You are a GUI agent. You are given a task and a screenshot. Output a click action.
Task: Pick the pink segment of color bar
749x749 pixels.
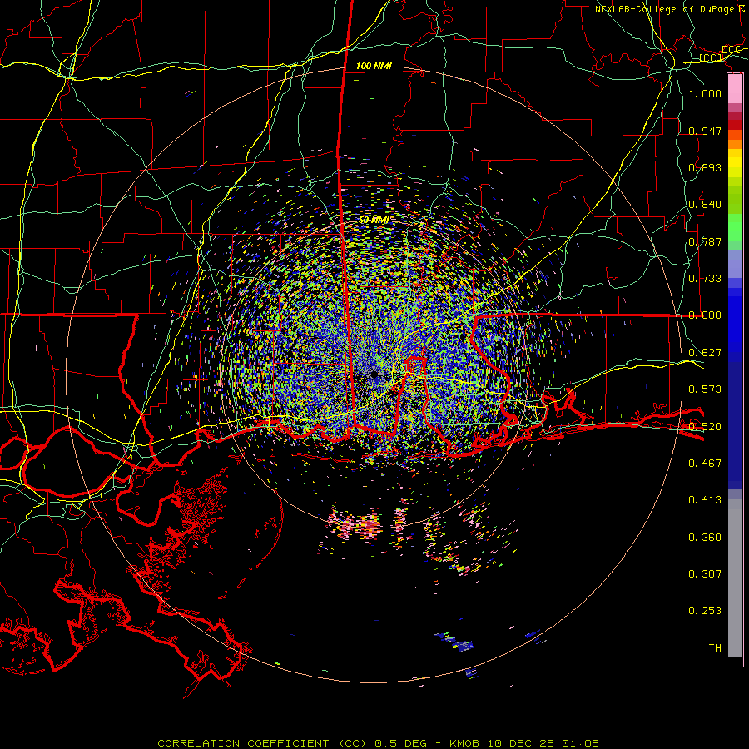click(735, 89)
